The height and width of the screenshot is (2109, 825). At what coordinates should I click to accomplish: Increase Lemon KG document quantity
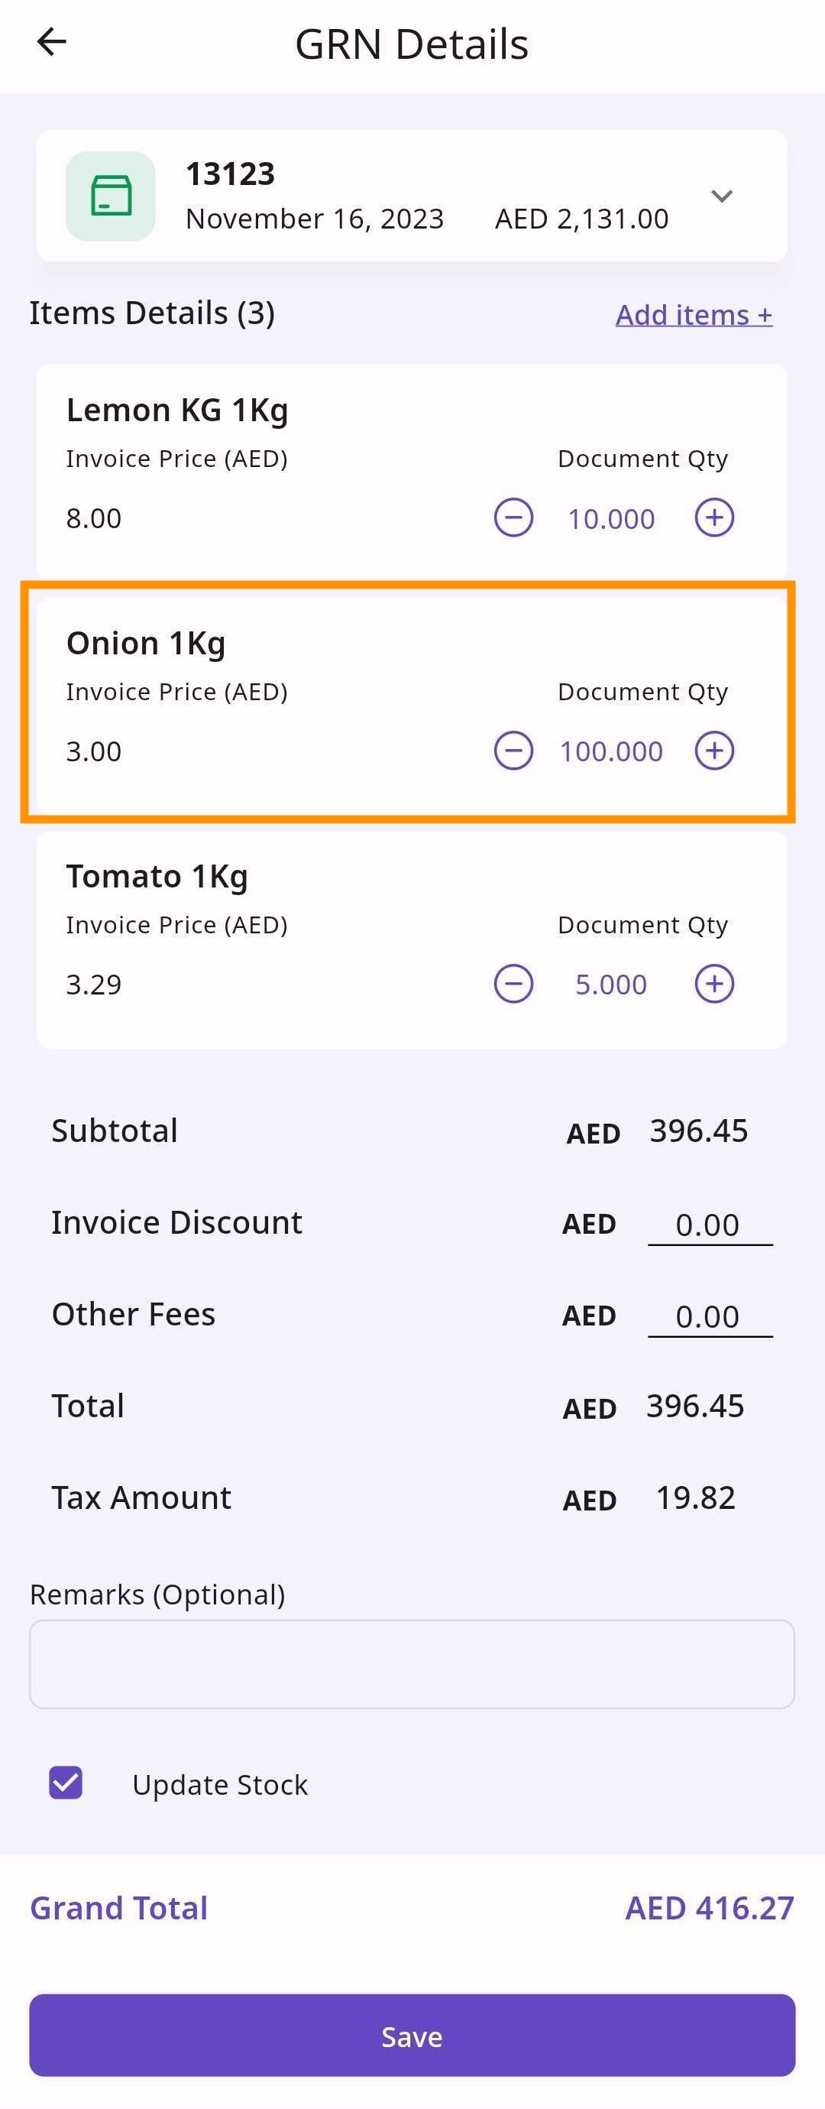pos(713,518)
